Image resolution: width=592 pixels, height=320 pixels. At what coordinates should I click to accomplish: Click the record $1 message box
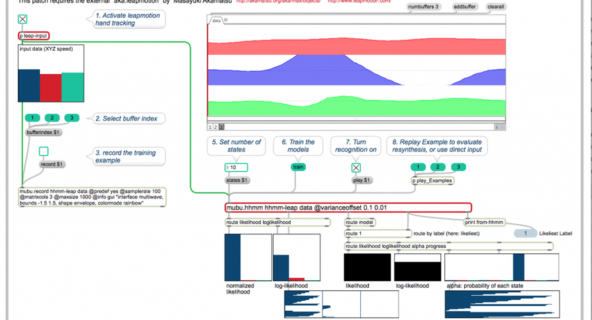(52, 164)
